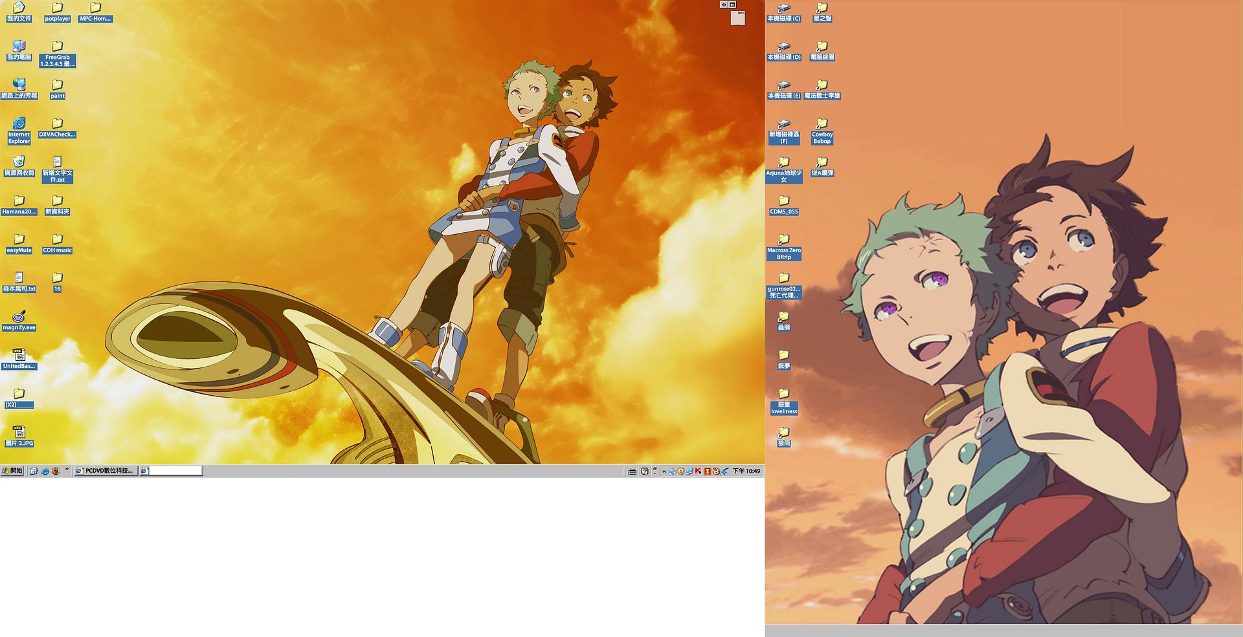
Task: Switch to the PCDVD數位科技 taskbar window
Action: point(106,471)
